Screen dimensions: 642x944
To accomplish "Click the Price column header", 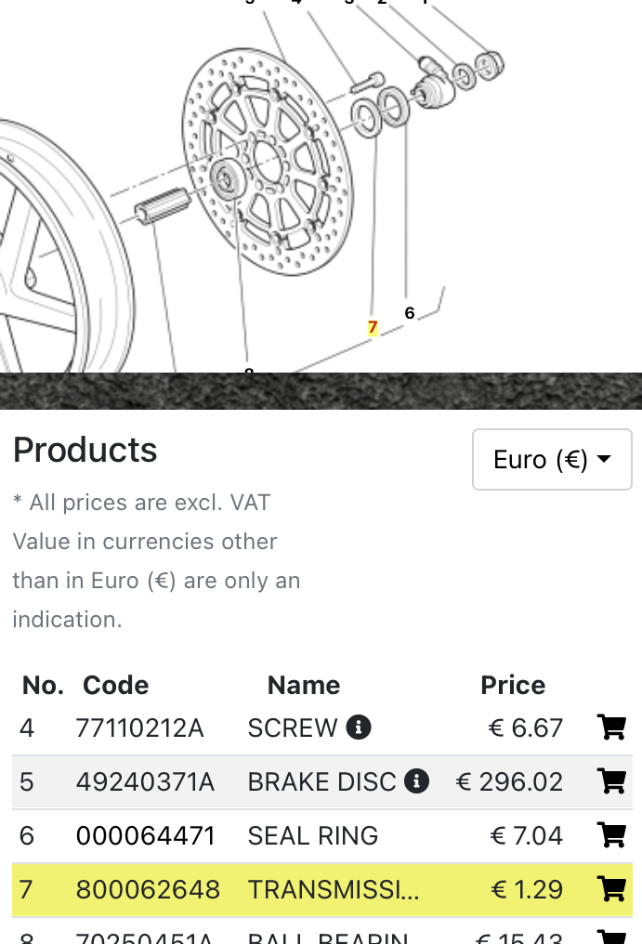I will pos(512,685).
